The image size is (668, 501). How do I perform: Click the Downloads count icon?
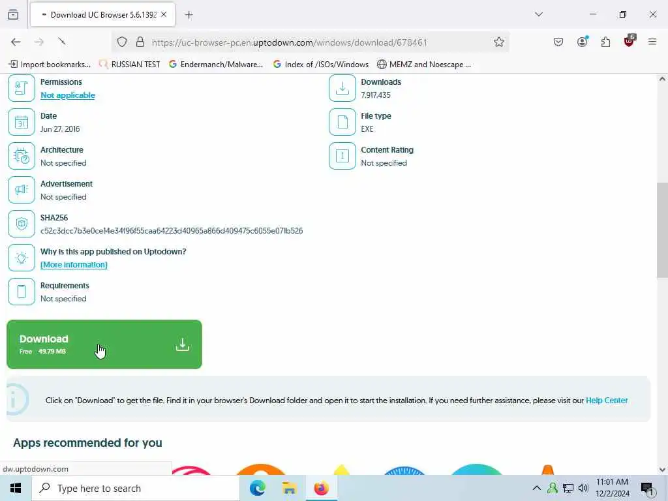342,88
